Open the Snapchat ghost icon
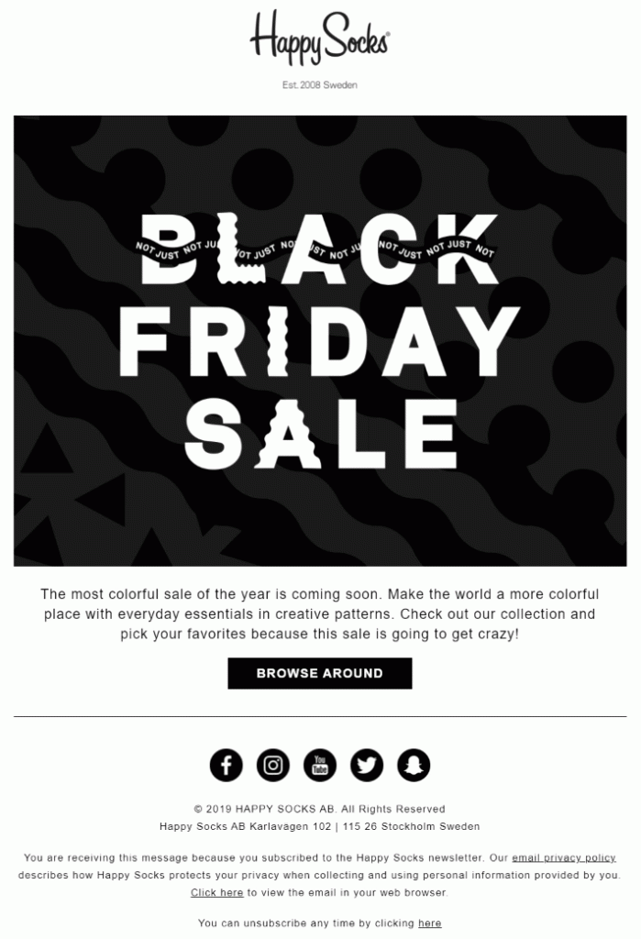Viewport: 641px width, 939px height. click(414, 765)
